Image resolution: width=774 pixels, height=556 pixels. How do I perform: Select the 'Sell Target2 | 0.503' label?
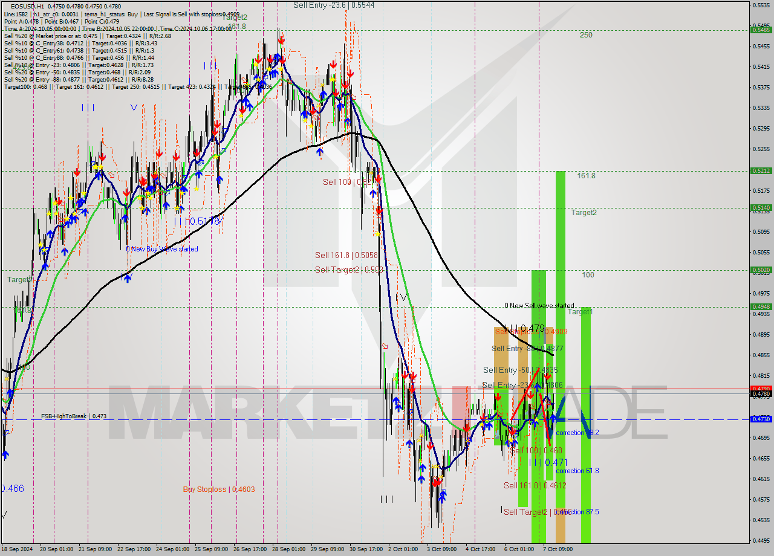coord(350,270)
